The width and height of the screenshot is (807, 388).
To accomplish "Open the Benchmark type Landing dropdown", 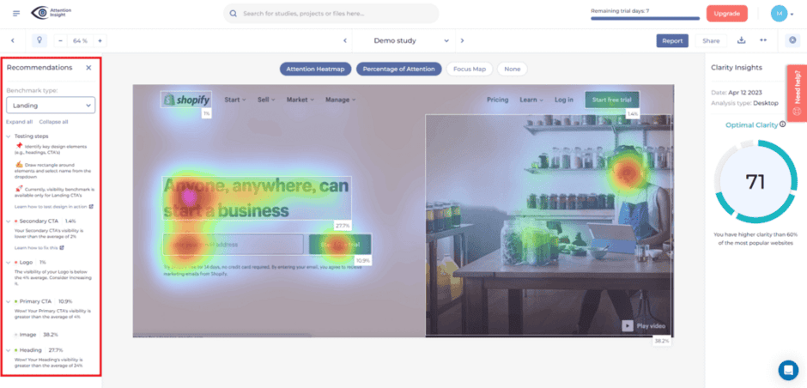I will pyautogui.click(x=51, y=105).
